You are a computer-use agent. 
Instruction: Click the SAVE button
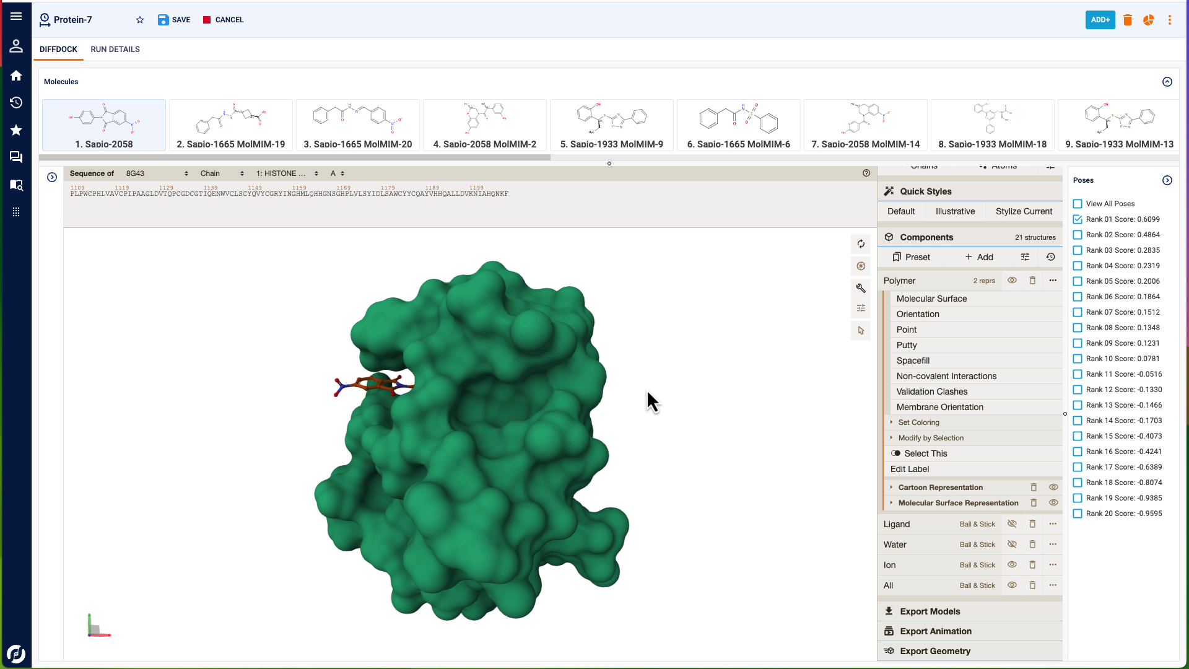(x=174, y=20)
